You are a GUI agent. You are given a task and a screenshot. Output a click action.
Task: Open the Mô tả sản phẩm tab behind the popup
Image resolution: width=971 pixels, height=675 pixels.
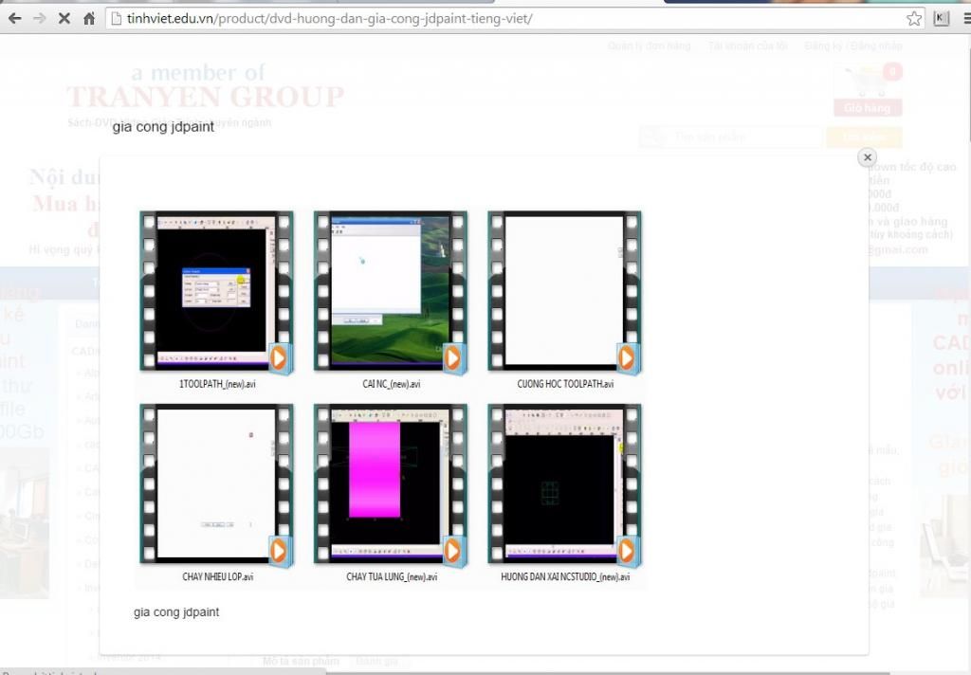pyautogui.click(x=301, y=661)
